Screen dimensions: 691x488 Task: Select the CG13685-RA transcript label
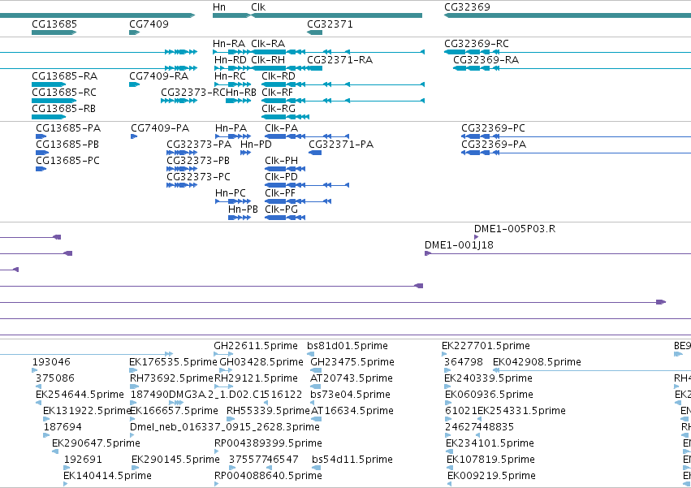(64, 76)
